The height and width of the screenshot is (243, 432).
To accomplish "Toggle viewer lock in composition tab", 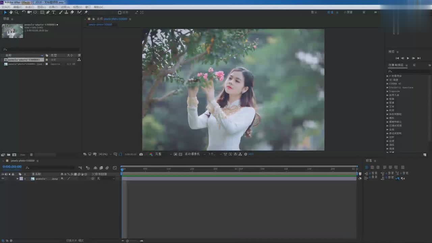I will tap(93, 19).
